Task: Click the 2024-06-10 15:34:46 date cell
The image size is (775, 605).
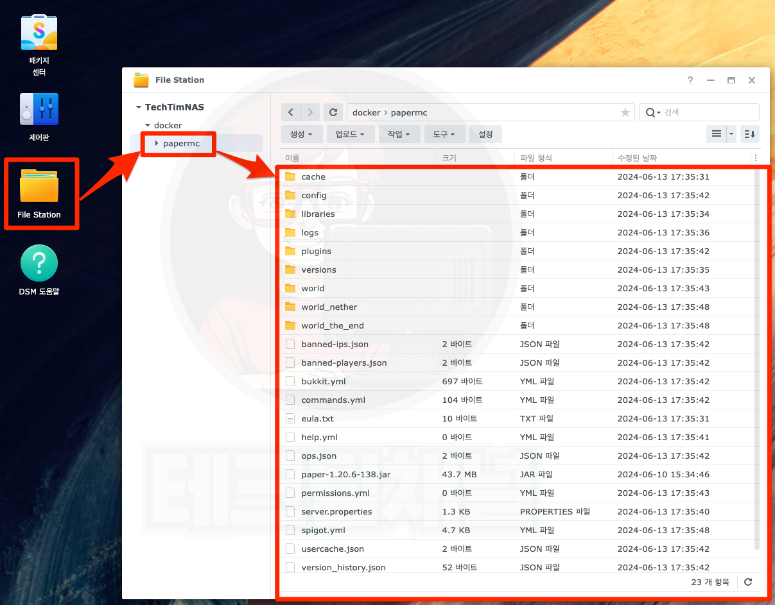Action: click(663, 474)
